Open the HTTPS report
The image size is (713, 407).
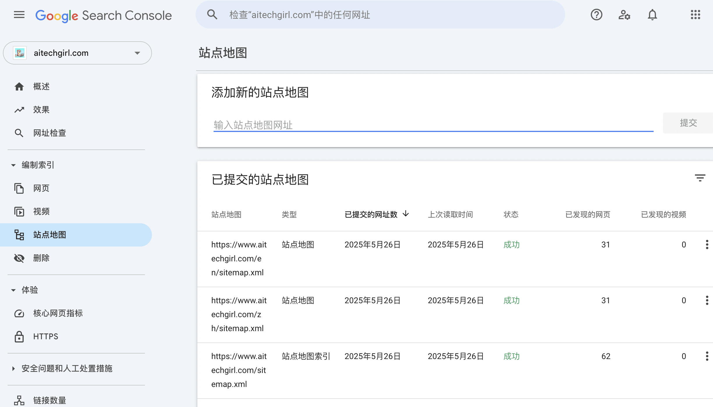click(76, 337)
